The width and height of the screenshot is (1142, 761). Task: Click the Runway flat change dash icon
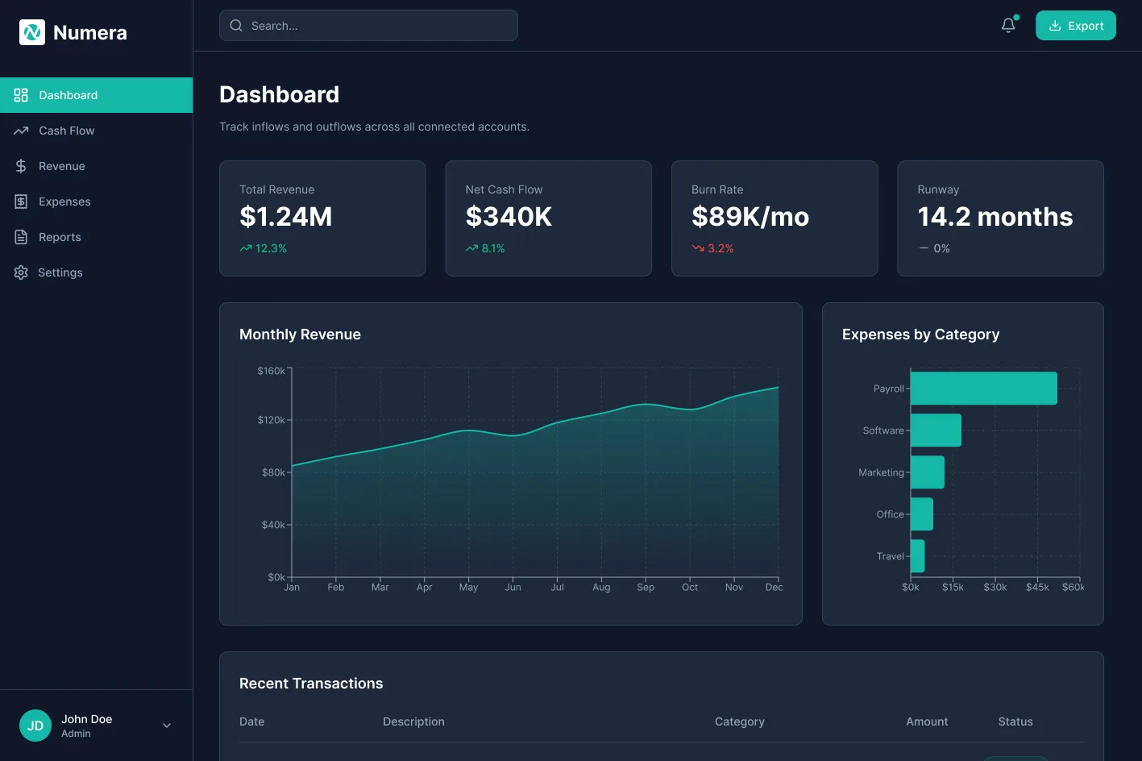click(x=924, y=248)
